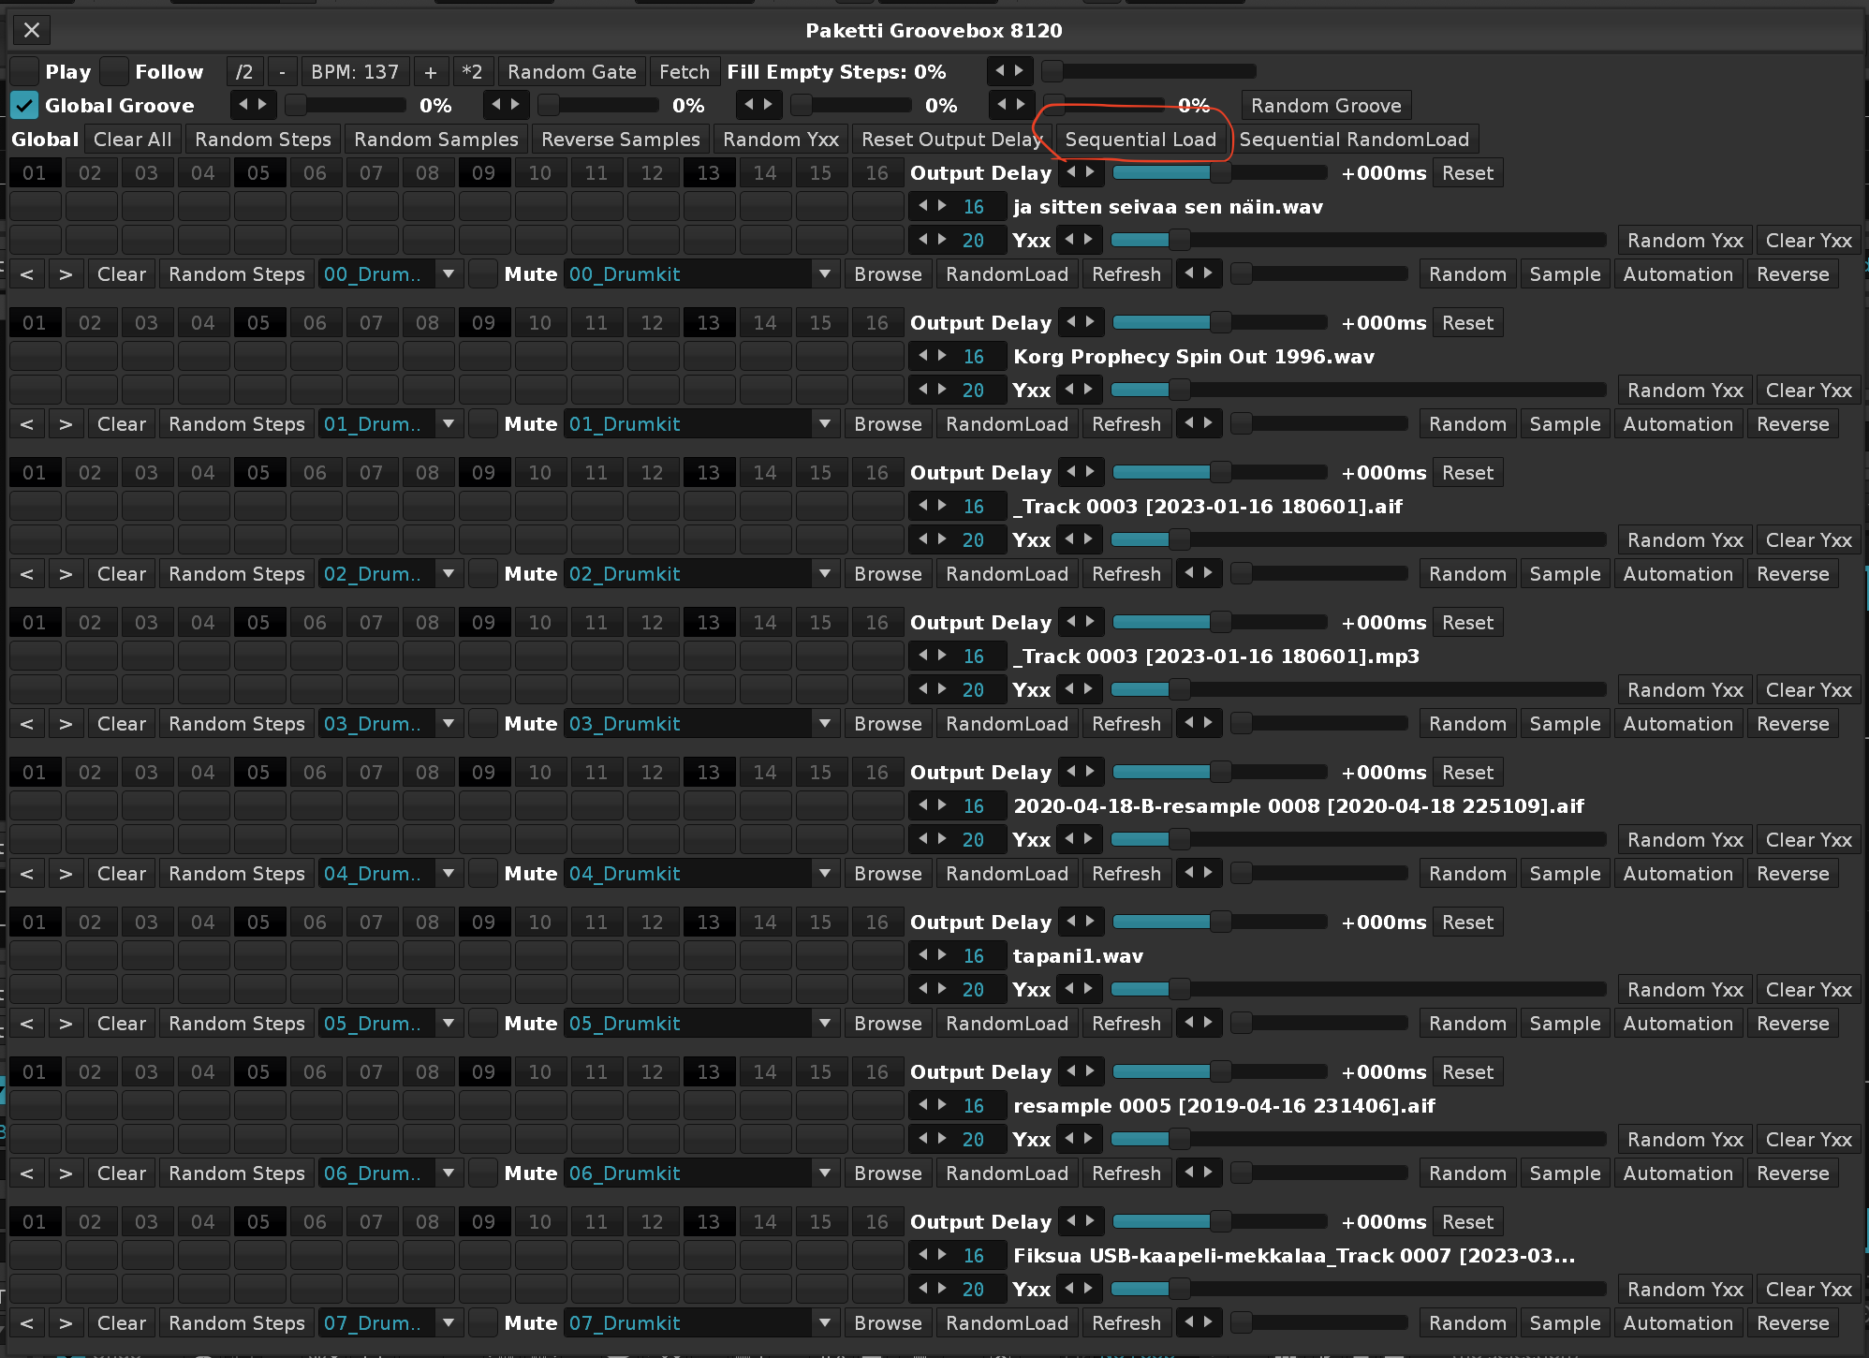Viewport: 1869px width, 1358px height.
Task: Click the *2 double tempo button
Action: 472,72
